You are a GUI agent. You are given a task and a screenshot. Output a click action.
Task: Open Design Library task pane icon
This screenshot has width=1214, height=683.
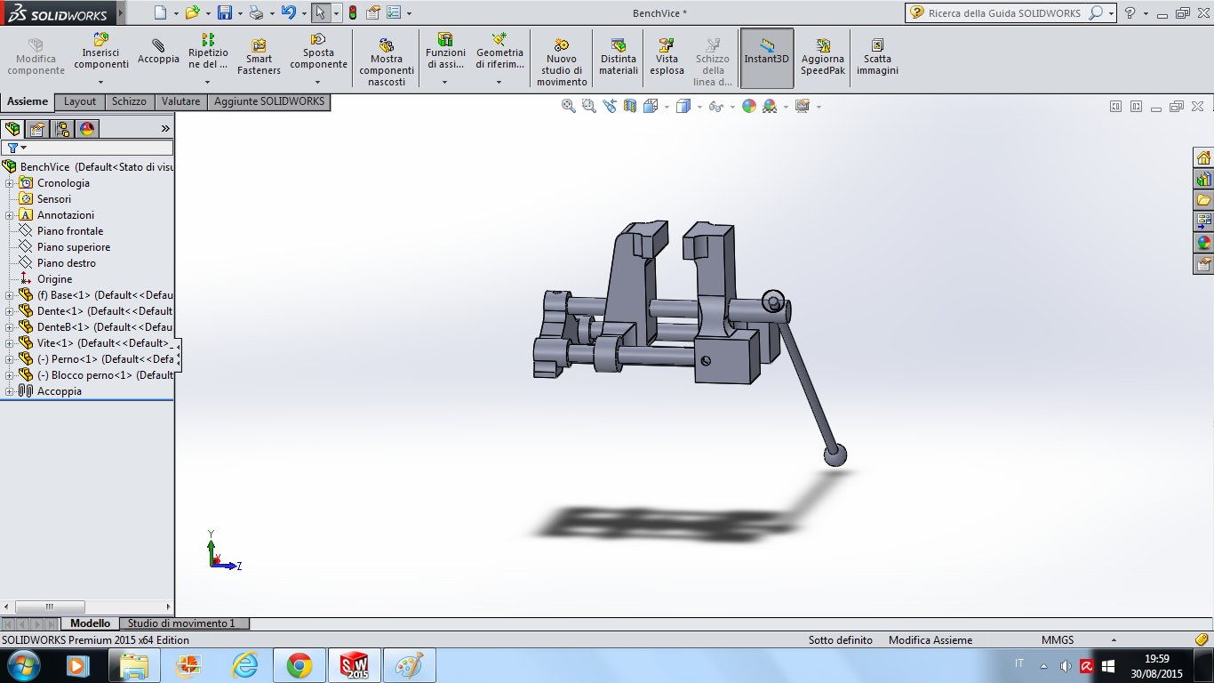click(x=1203, y=180)
